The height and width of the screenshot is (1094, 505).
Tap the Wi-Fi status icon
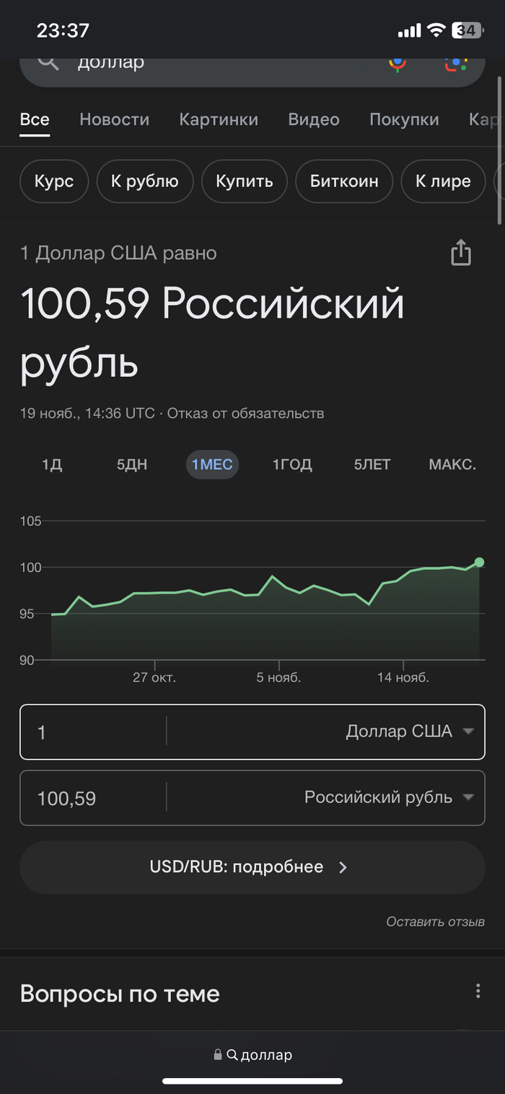click(x=435, y=30)
